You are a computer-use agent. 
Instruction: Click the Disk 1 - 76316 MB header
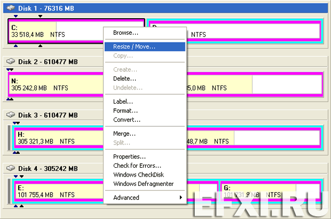[x=165, y=8]
